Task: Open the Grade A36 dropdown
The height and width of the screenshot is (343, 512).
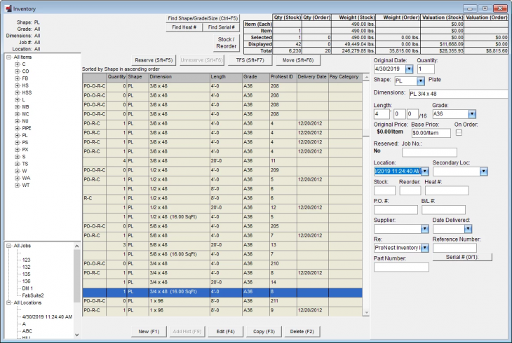Action: pyautogui.click(x=472, y=114)
